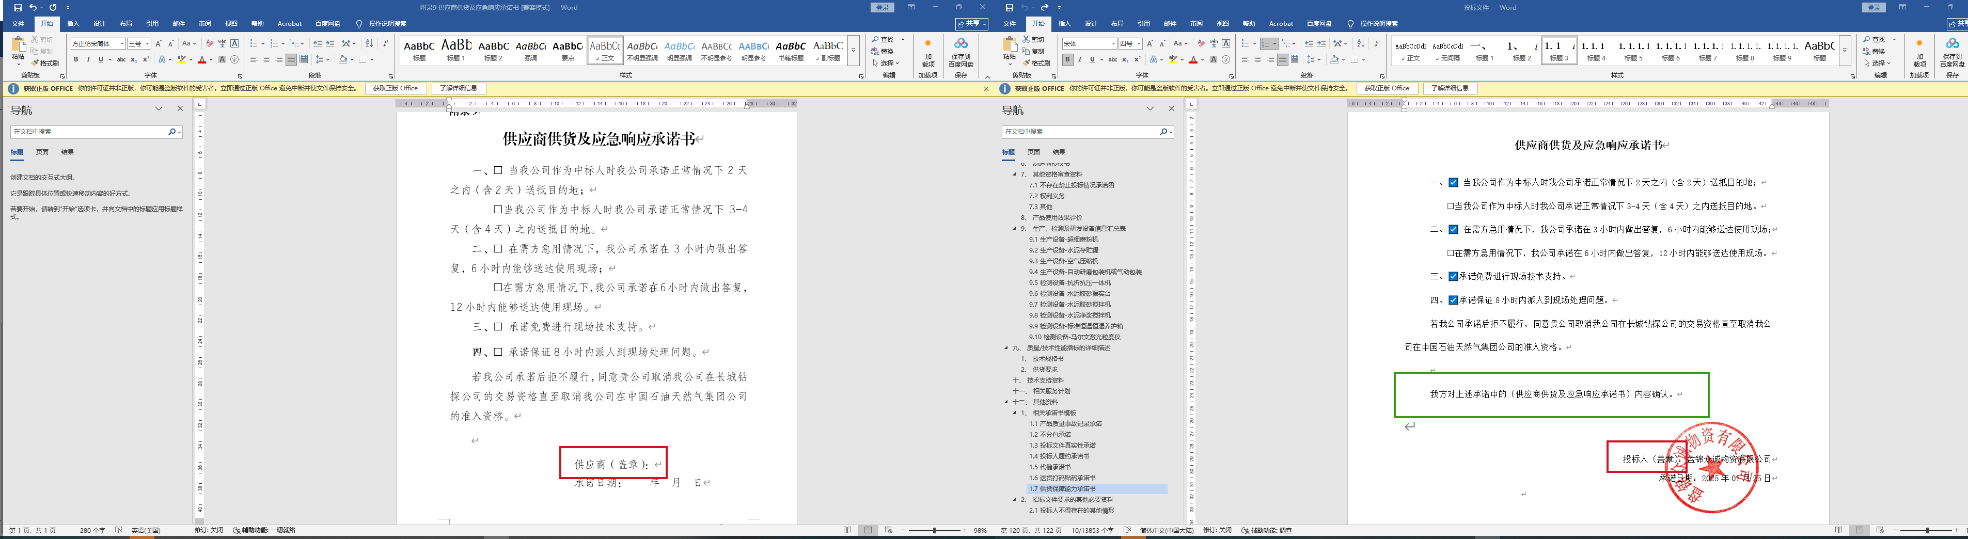Viewport: 1968px width, 539px height.
Task: Click Format Painter (格式刷) in the left window
Action: 45,64
